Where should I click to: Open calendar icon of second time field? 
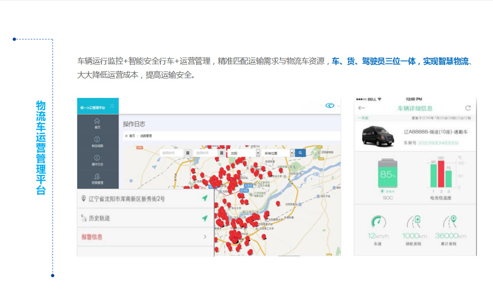click(x=221, y=153)
